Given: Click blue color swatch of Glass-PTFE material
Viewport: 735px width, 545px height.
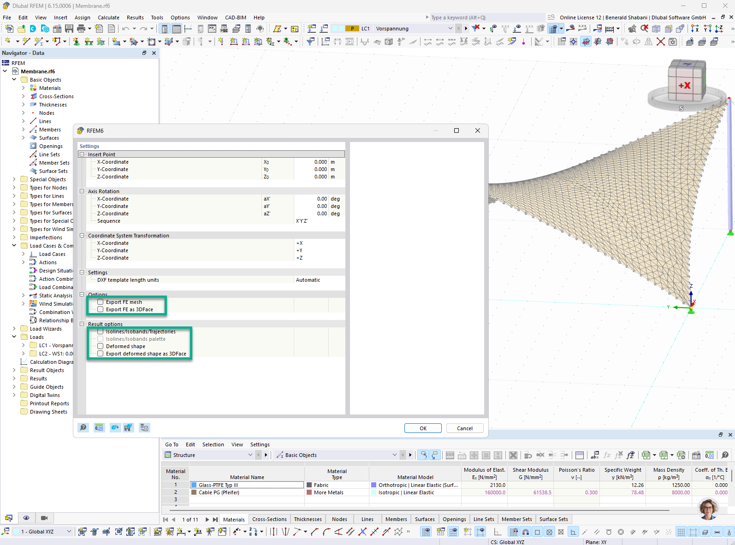Looking at the screenshot, I should pos(194,485).
